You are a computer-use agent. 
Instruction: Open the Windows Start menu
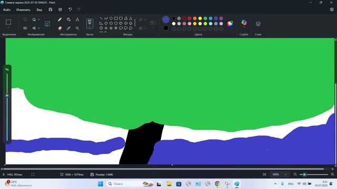101,184
